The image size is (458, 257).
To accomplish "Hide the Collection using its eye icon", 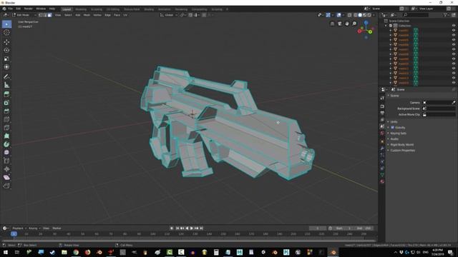I will 454,26.
